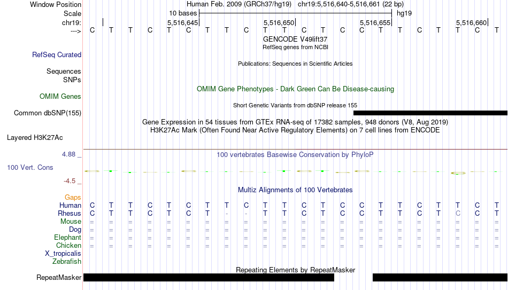Screen dimensions: 508x290
Task: Select the Mouse alignment row label
Action: [x=71, y=222]
